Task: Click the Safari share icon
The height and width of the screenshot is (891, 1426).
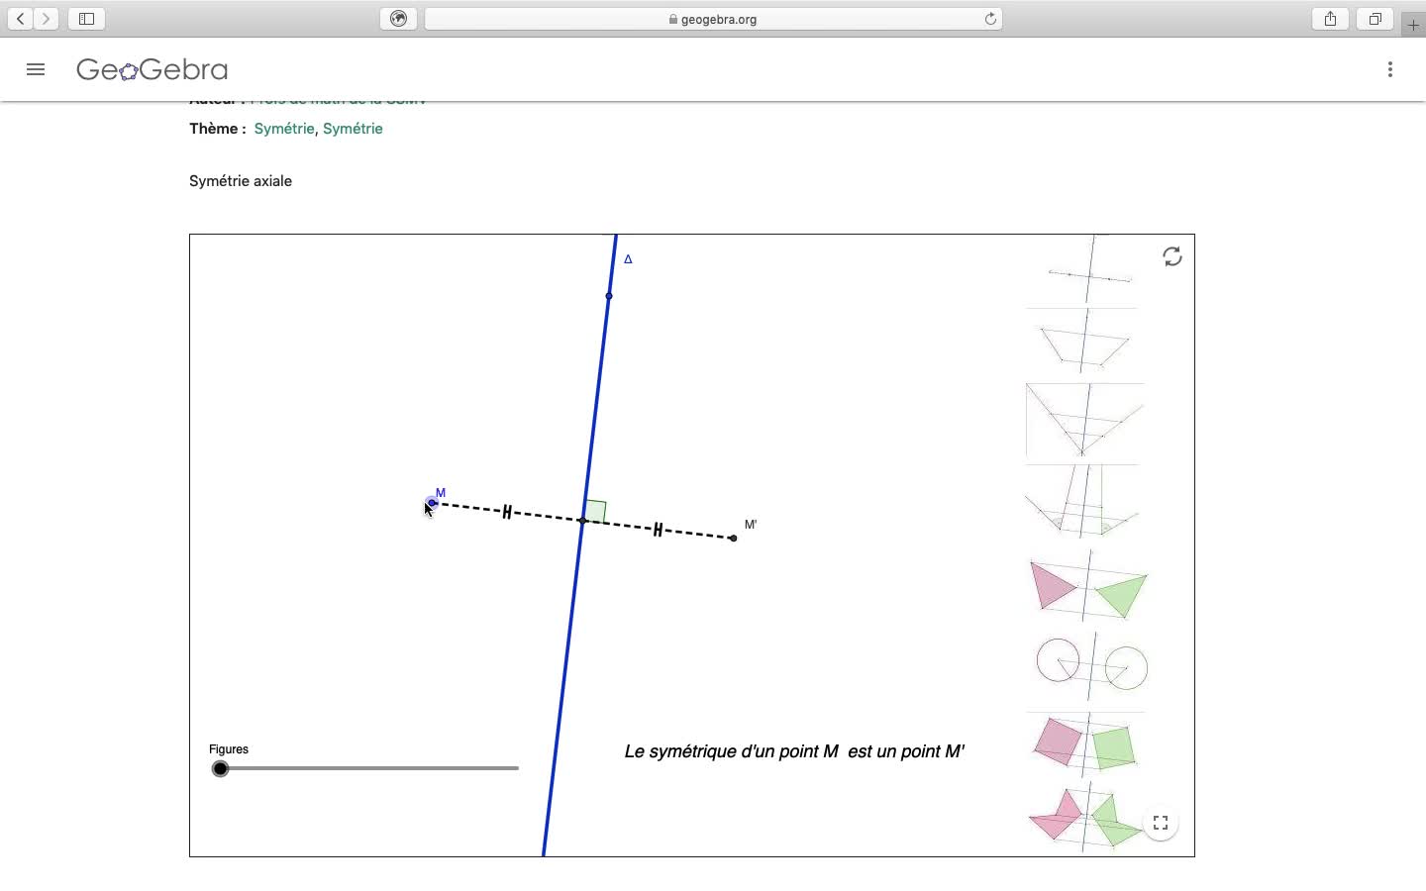Action: point(1331,19)
